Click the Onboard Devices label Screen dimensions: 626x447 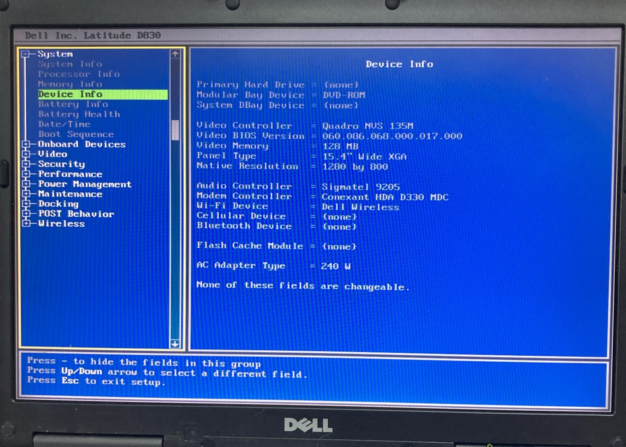tap(82, 144)
